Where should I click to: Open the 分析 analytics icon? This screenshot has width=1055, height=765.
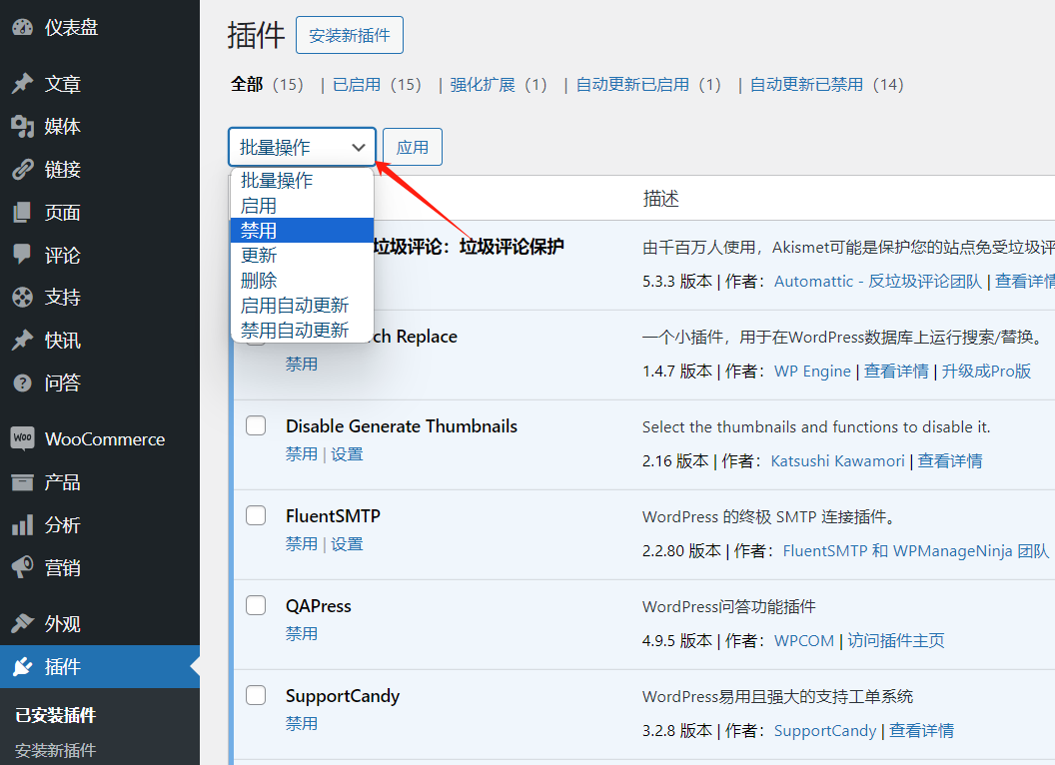(24, 524)
